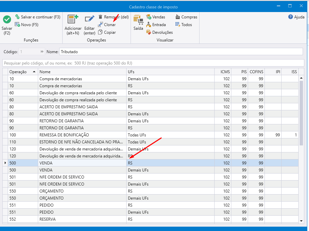Click the green Salvar (F2) icon
The image size is (309, 231).
pyautogui.click(x=7, y=20)
